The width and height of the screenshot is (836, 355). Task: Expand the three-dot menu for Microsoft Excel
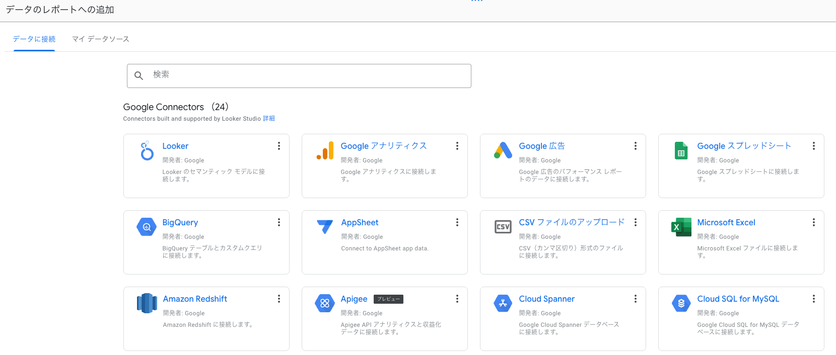pyautogui.click(x=814, y=222)
